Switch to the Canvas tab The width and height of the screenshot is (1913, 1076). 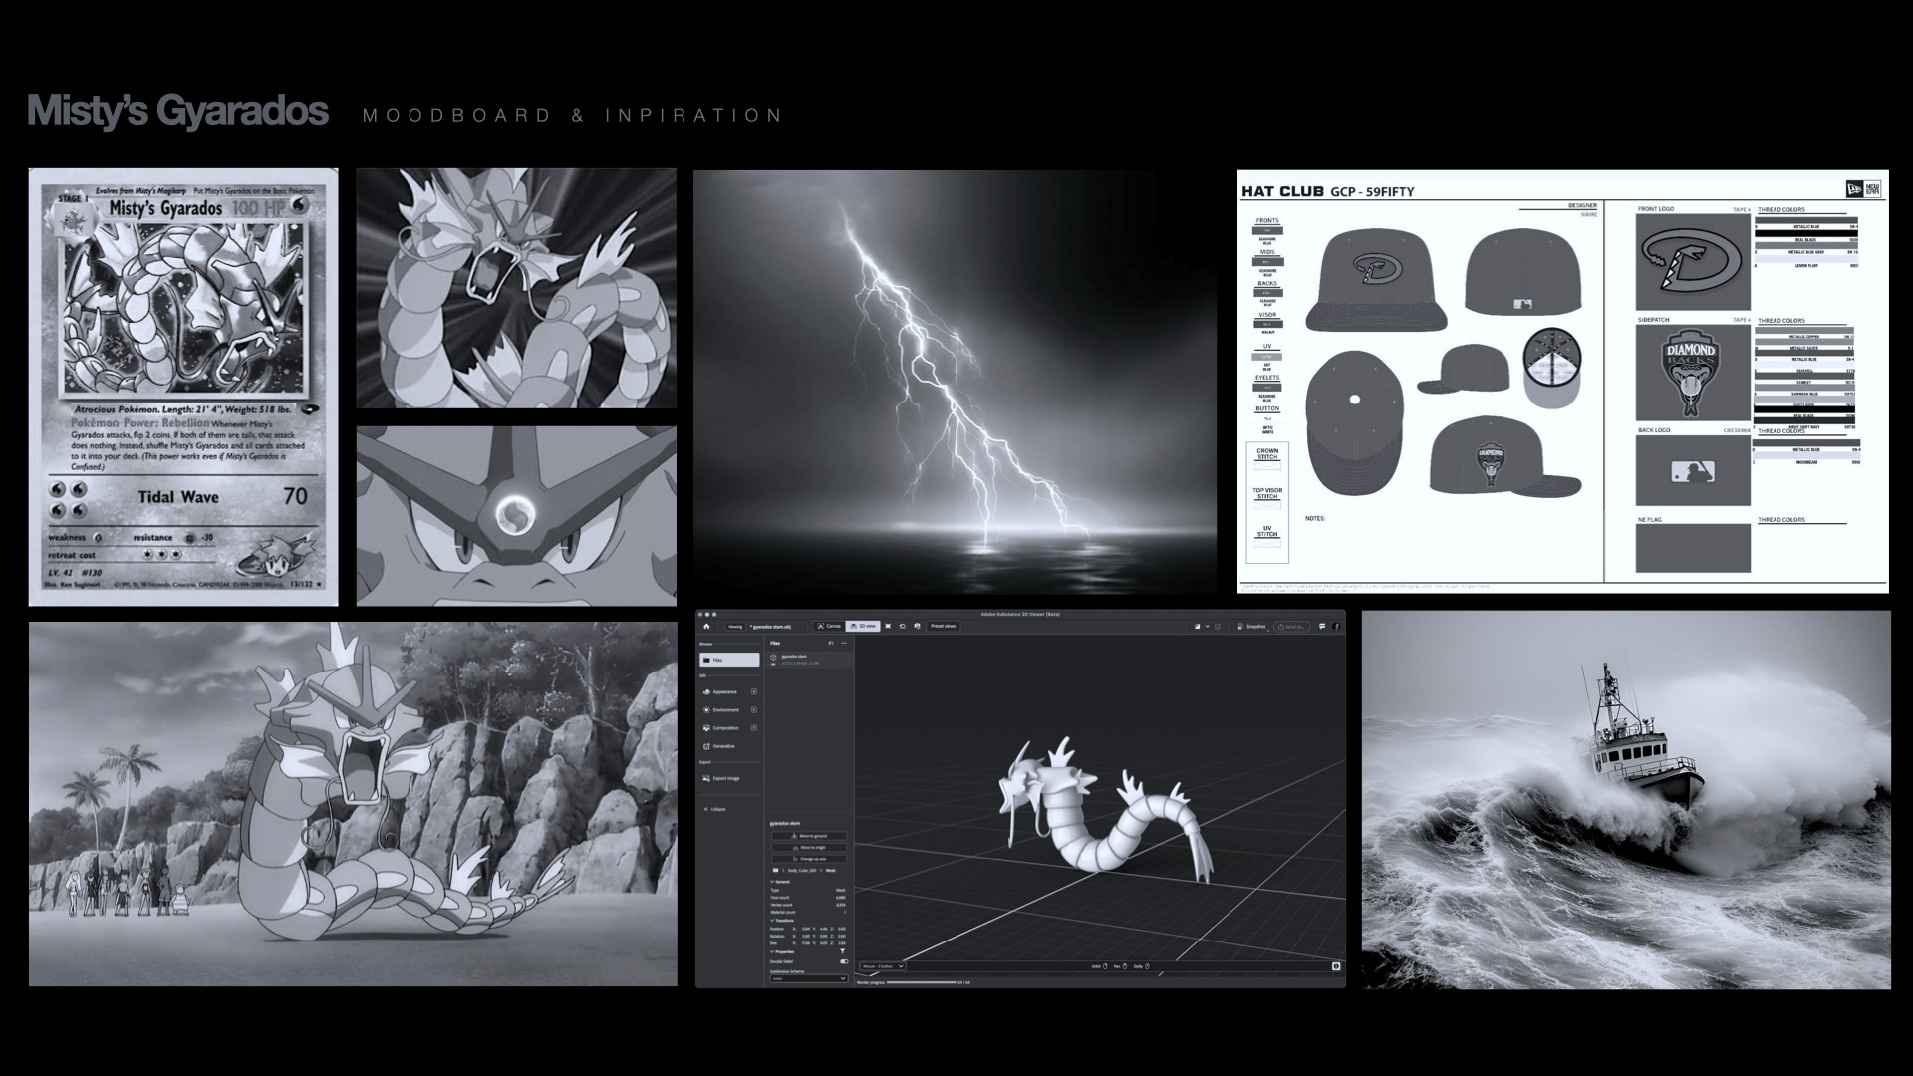(829, 626)
